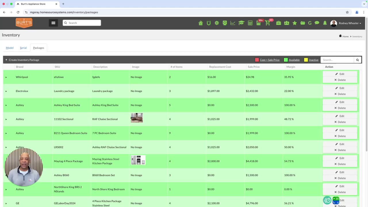Image resolution: width=368 pixels, height=207 pixels.
Task: Open a new browser tab with plus button
Action: tap(63, 4)
